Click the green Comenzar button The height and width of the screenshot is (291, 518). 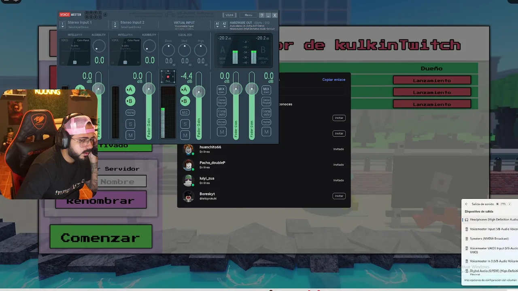pos(101,236)
